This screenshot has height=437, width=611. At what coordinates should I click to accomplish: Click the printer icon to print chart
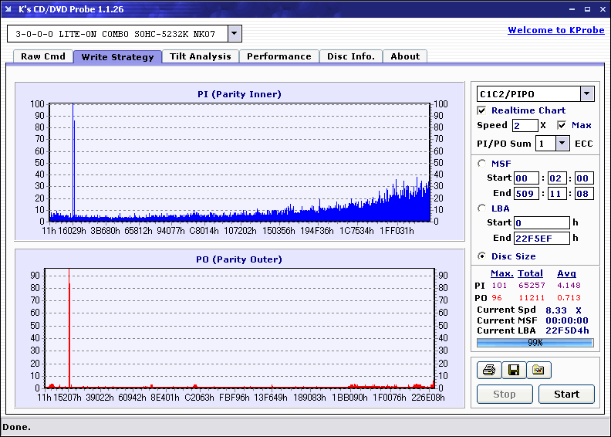point(489,371)
